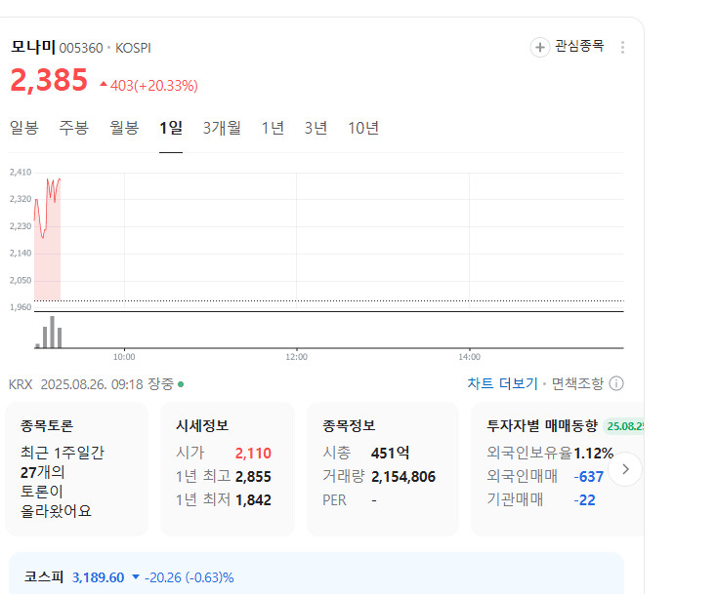The image size is (717, 594).
Task: Open the 차트 더보기 link
Action: tap(502, 383)
